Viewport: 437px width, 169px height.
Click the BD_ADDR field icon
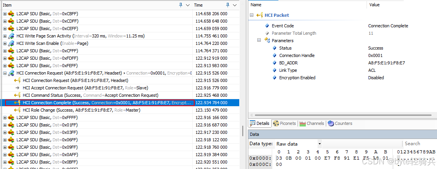coord(275,63)
